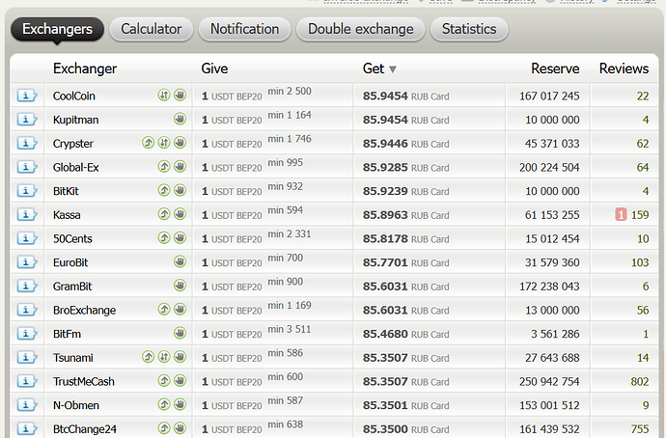Click Tsunami's single up-arrow badge icon
This screenshot has height=438, width=666.
[x=148, y=357]
